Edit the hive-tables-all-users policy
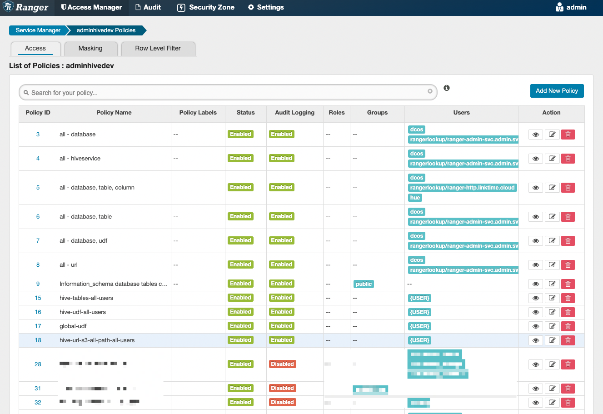Screen dimensions: 603x414 pos(552,298)
